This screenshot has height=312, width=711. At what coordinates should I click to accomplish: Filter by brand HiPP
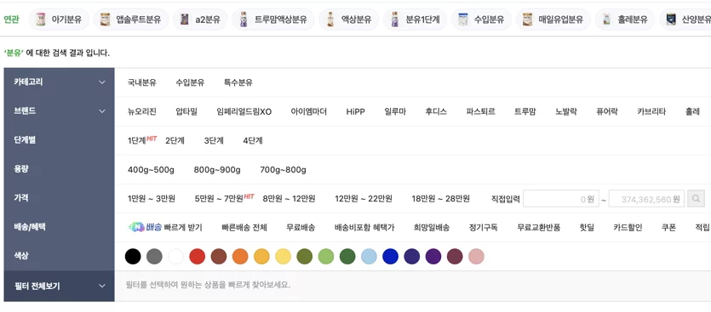pyautogui.click(x=356, y=111)
